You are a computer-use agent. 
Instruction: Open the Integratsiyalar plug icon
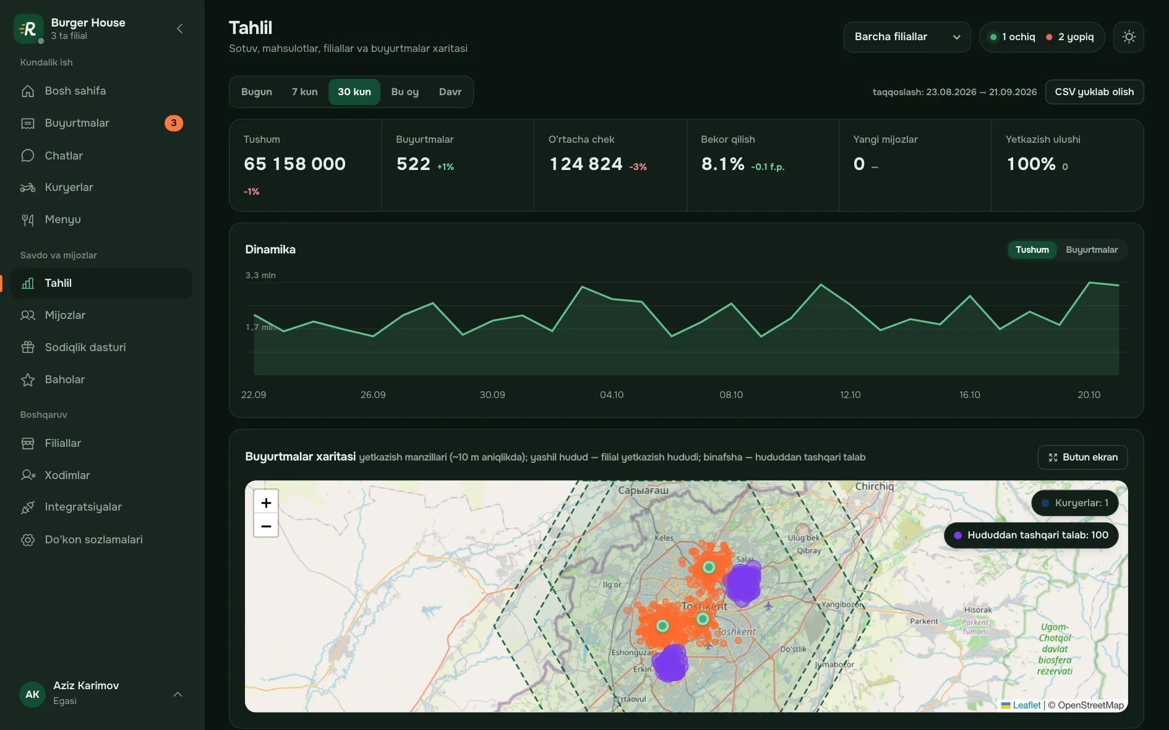point(28,507)
